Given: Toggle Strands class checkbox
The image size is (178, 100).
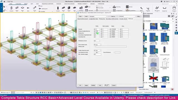Looking at the screenshot, I should tap(120, 29).
